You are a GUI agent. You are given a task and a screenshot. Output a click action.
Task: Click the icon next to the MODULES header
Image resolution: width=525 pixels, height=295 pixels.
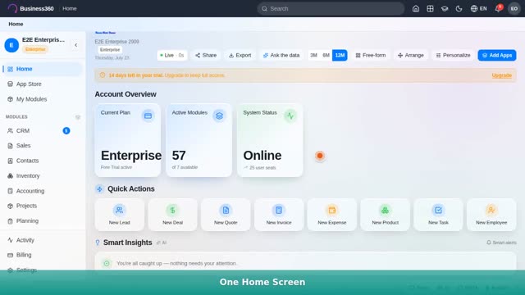coord(78,117)
